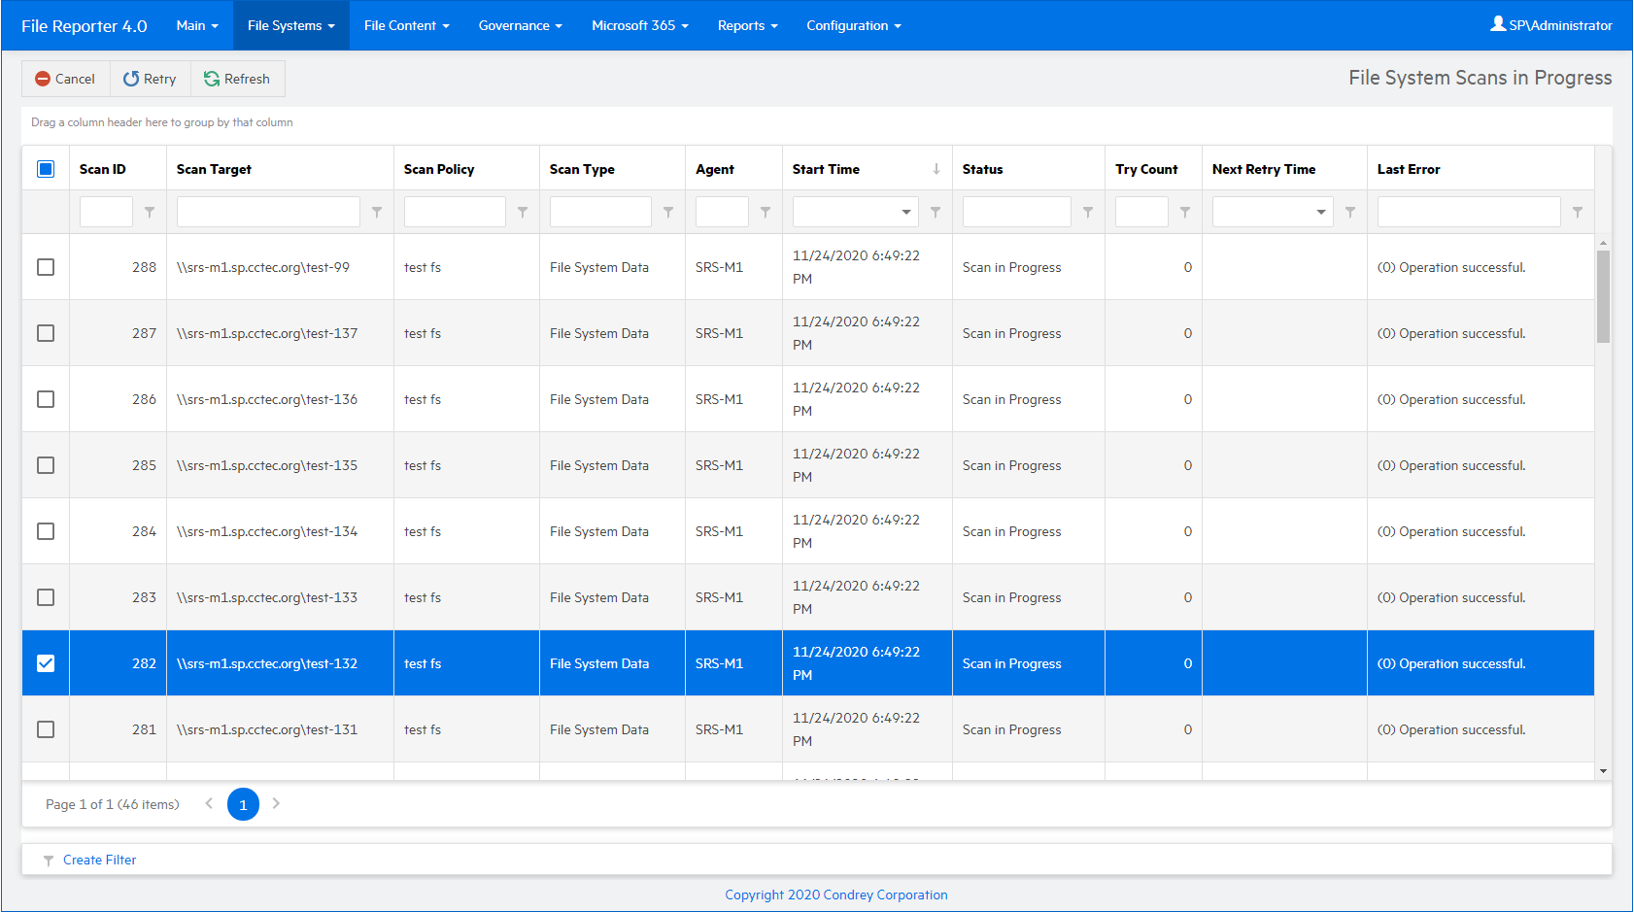Screen dimensions: 1634x912
Task: Sort by the Start Time column header
Action: 826,169
